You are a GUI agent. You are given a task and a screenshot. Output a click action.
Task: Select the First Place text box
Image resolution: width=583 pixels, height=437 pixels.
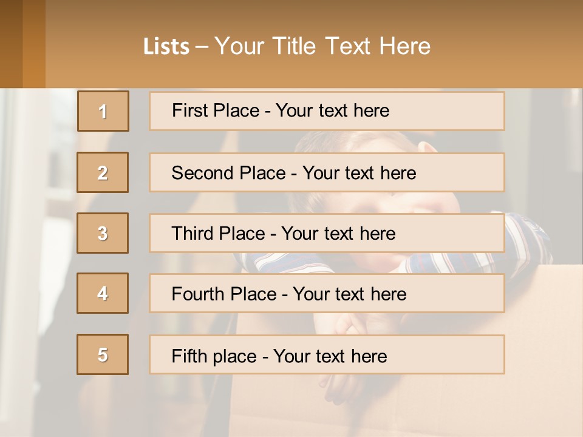[x=327, y=111]
